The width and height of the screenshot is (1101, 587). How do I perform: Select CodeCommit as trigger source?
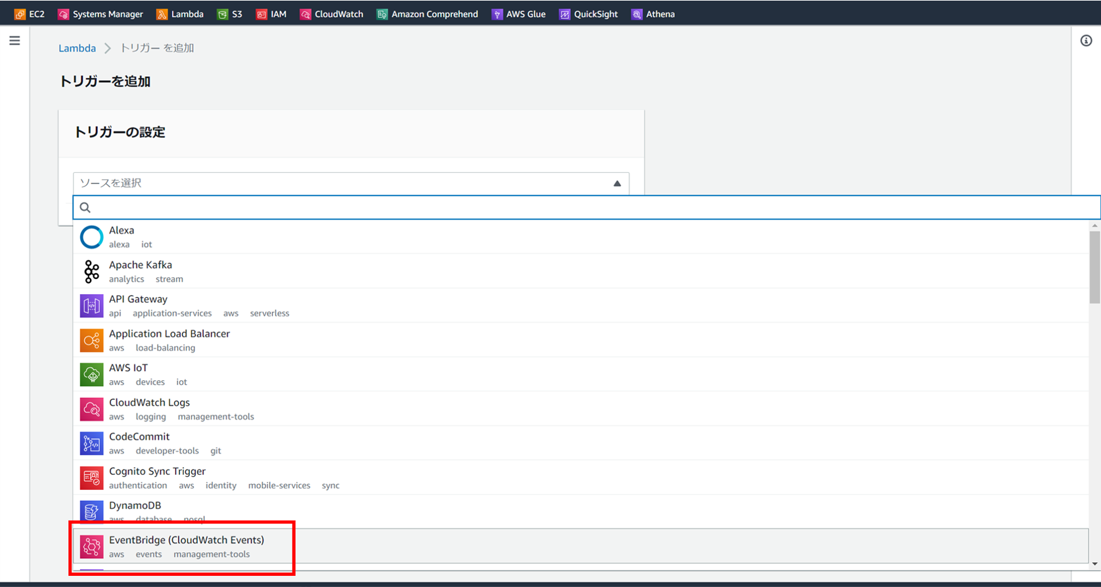tap(581, 443)
